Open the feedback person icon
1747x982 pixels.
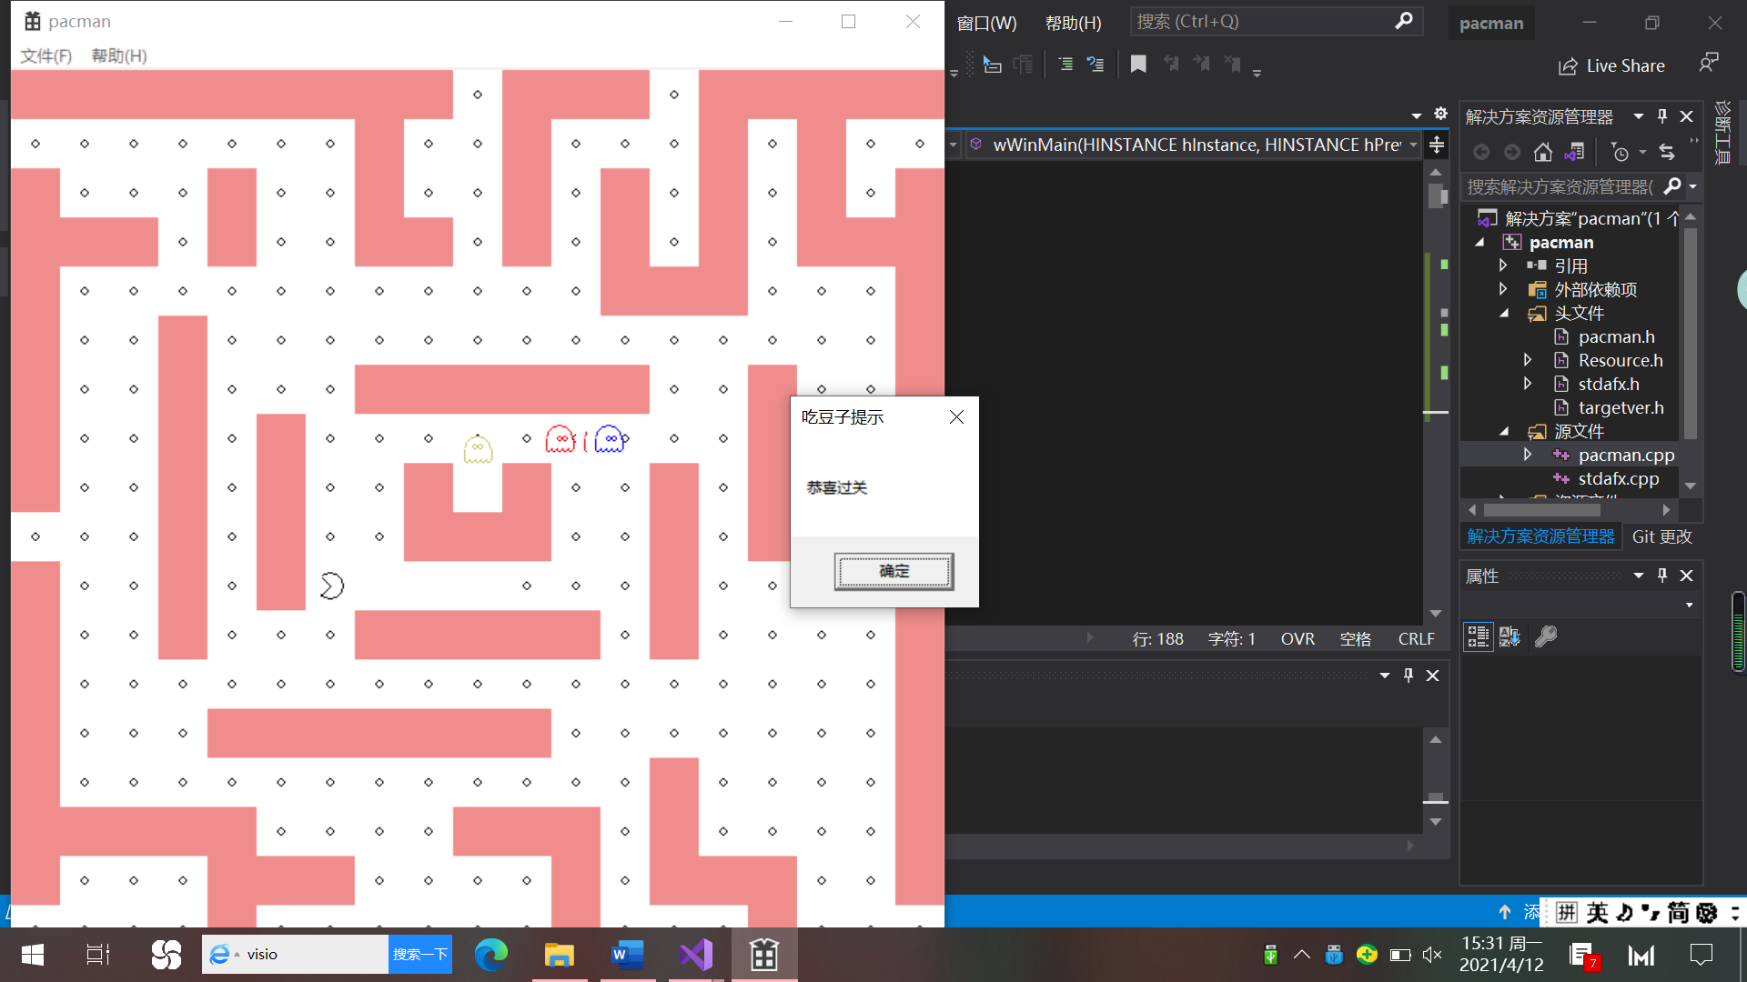[1709, 64]
